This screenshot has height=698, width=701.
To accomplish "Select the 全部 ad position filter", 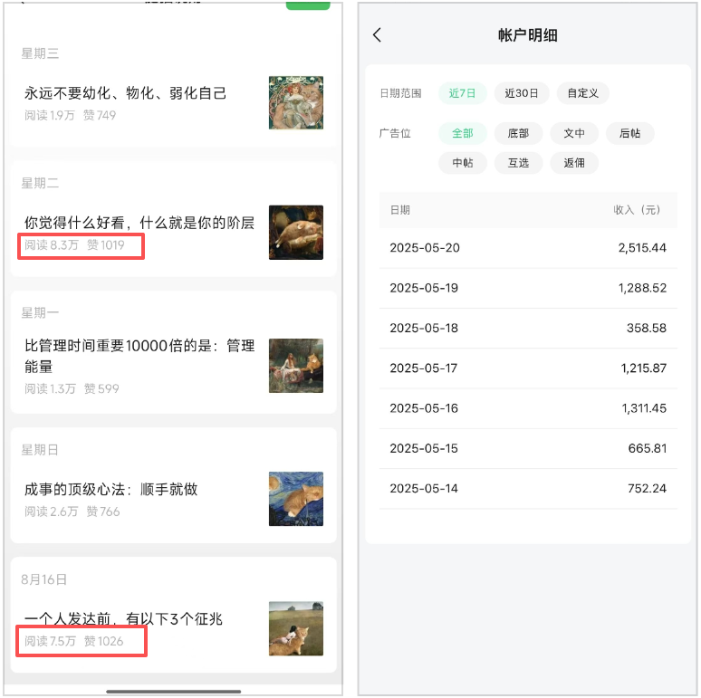I will point(462,133).
